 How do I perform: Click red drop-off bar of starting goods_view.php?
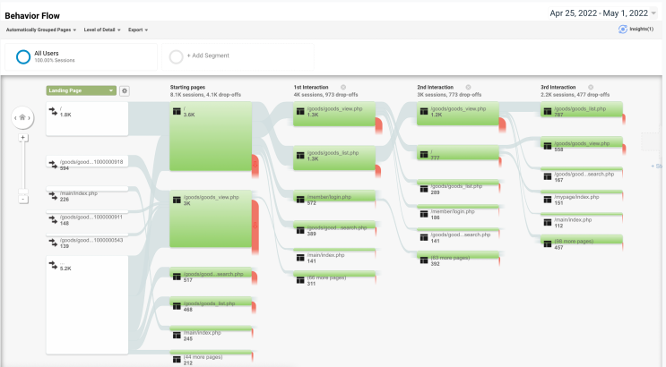(x=255, y=226)
